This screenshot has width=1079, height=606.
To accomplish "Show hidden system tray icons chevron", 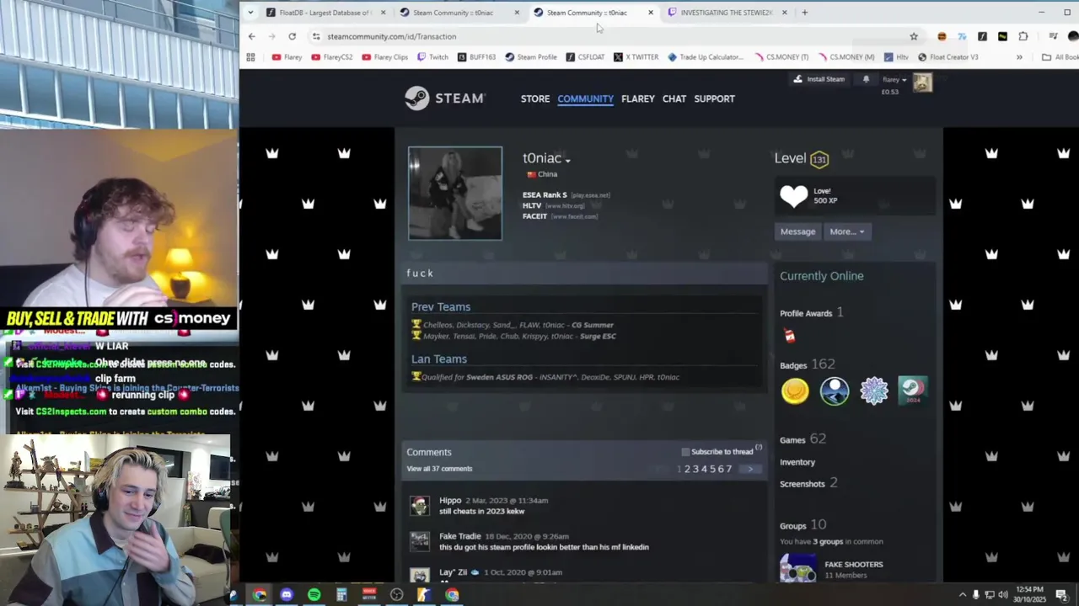I will [x=963, y=595].
